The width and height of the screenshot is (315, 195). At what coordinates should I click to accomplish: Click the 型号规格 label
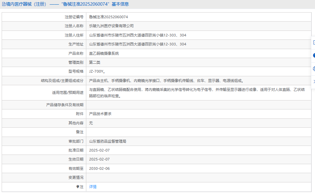[76, 71]
